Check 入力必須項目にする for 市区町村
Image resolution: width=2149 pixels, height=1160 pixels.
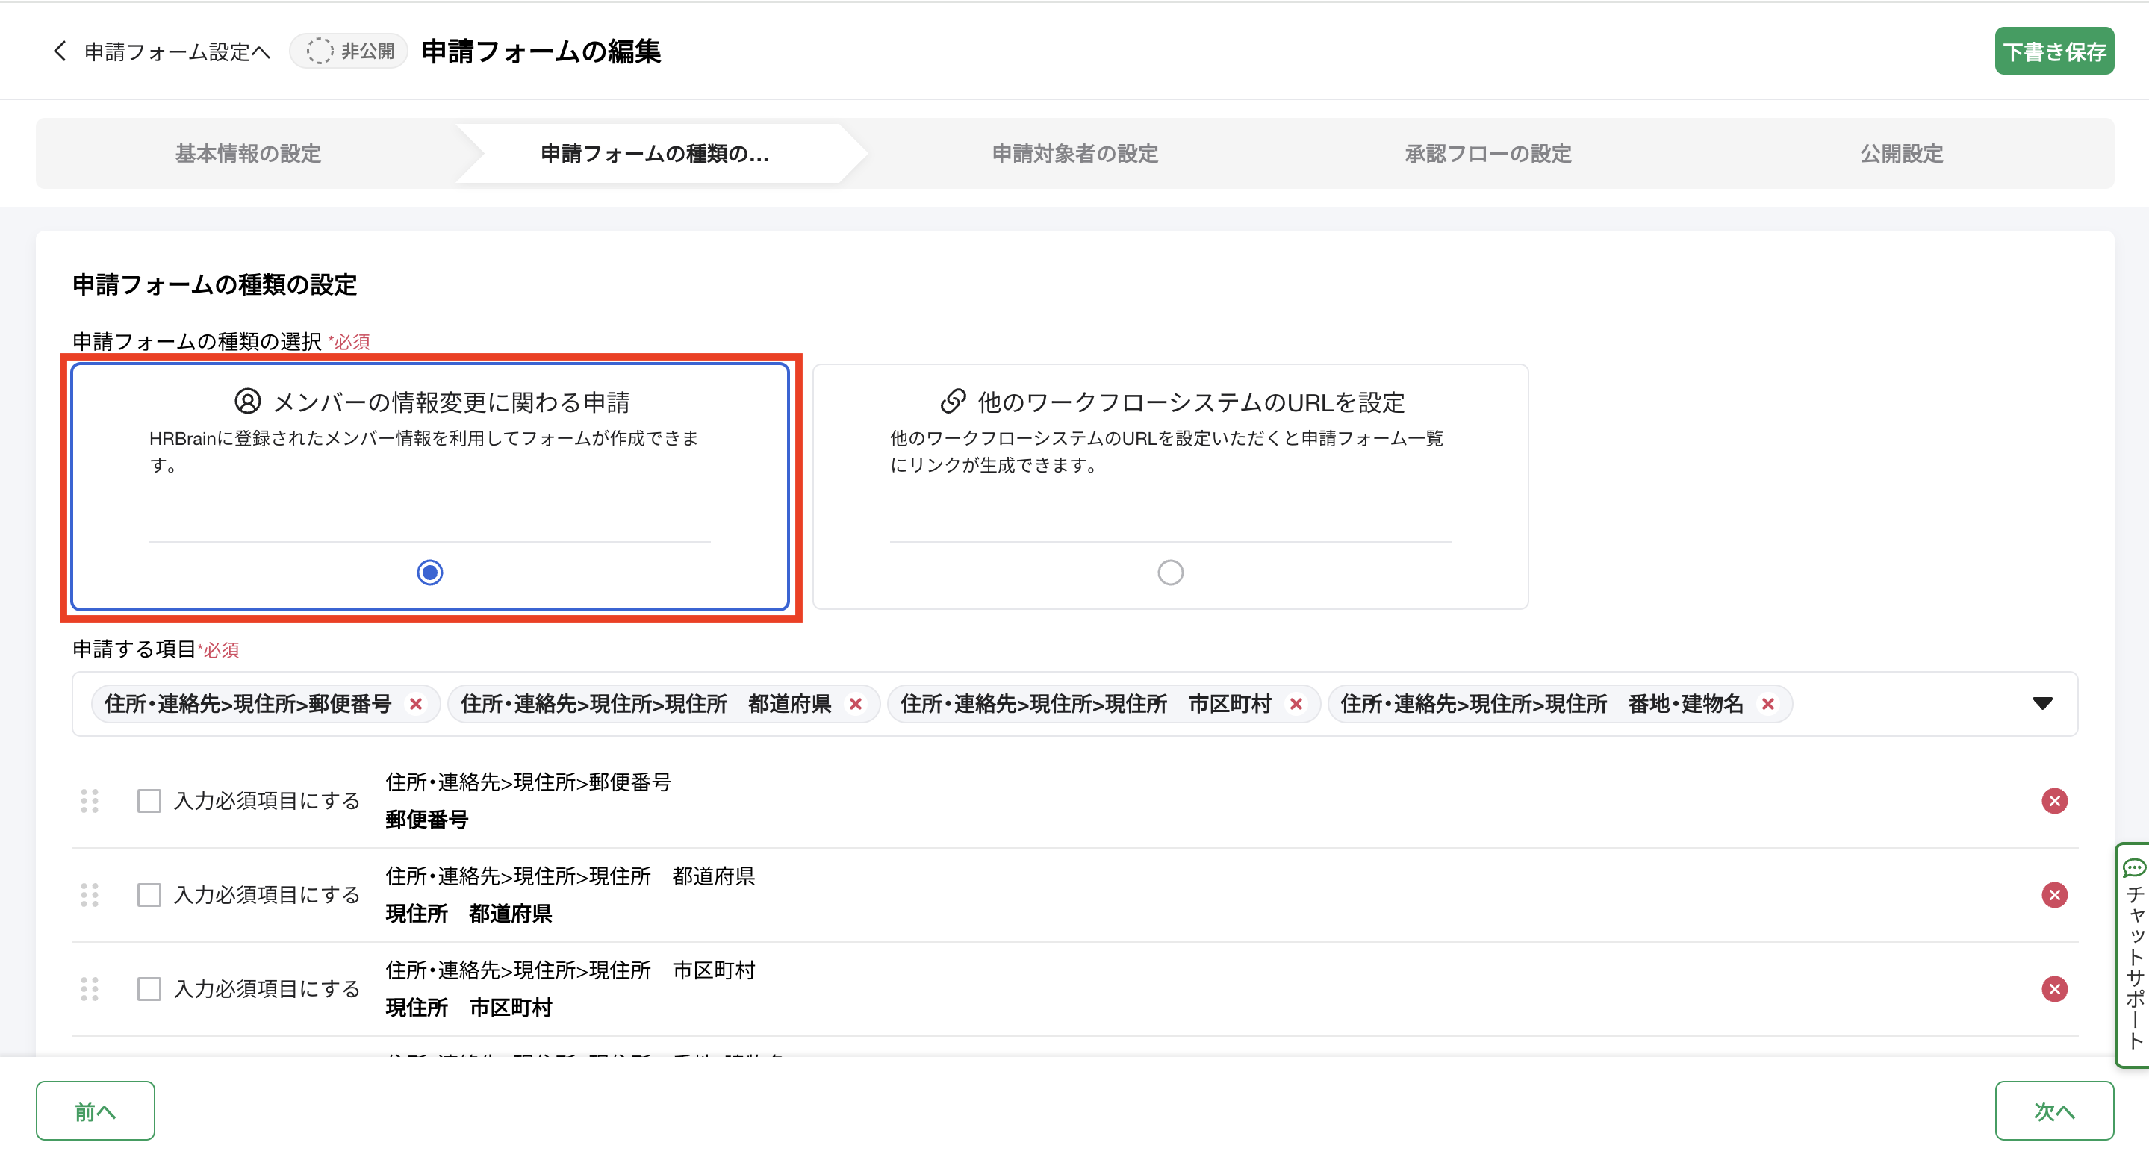pyautogui.click(x=149, y=989)
